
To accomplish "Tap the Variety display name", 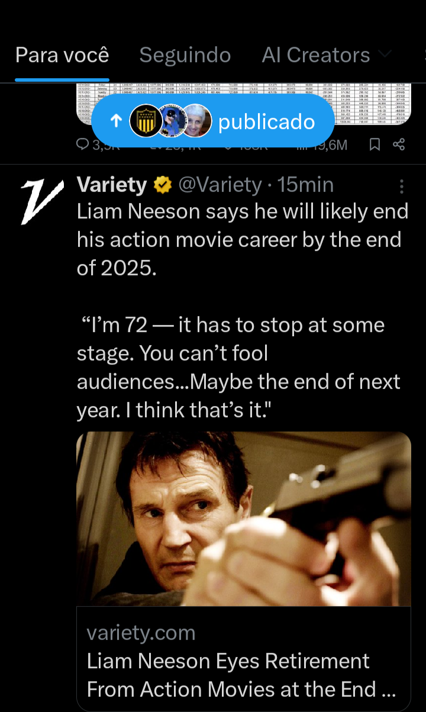I will [111, 185].
